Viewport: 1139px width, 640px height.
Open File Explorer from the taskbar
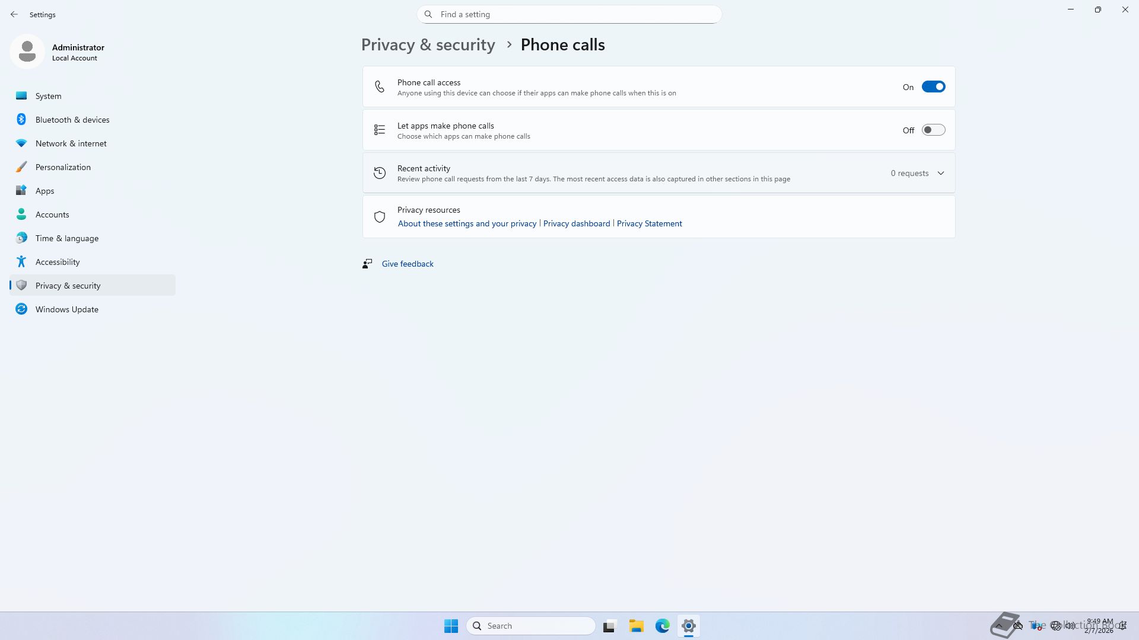pyautogui.click(x=637, y=626)
